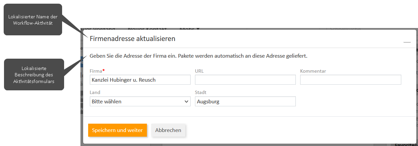Click the Land label above the dropdown
Screen dimensions: 418x146
point(95,92)
